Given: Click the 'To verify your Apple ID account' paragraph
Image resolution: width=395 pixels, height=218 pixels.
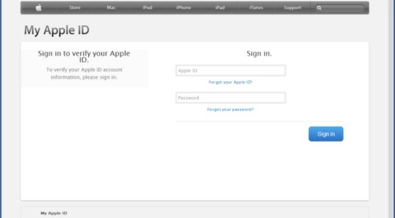Looking at the screenshot, I should [84, 74].
